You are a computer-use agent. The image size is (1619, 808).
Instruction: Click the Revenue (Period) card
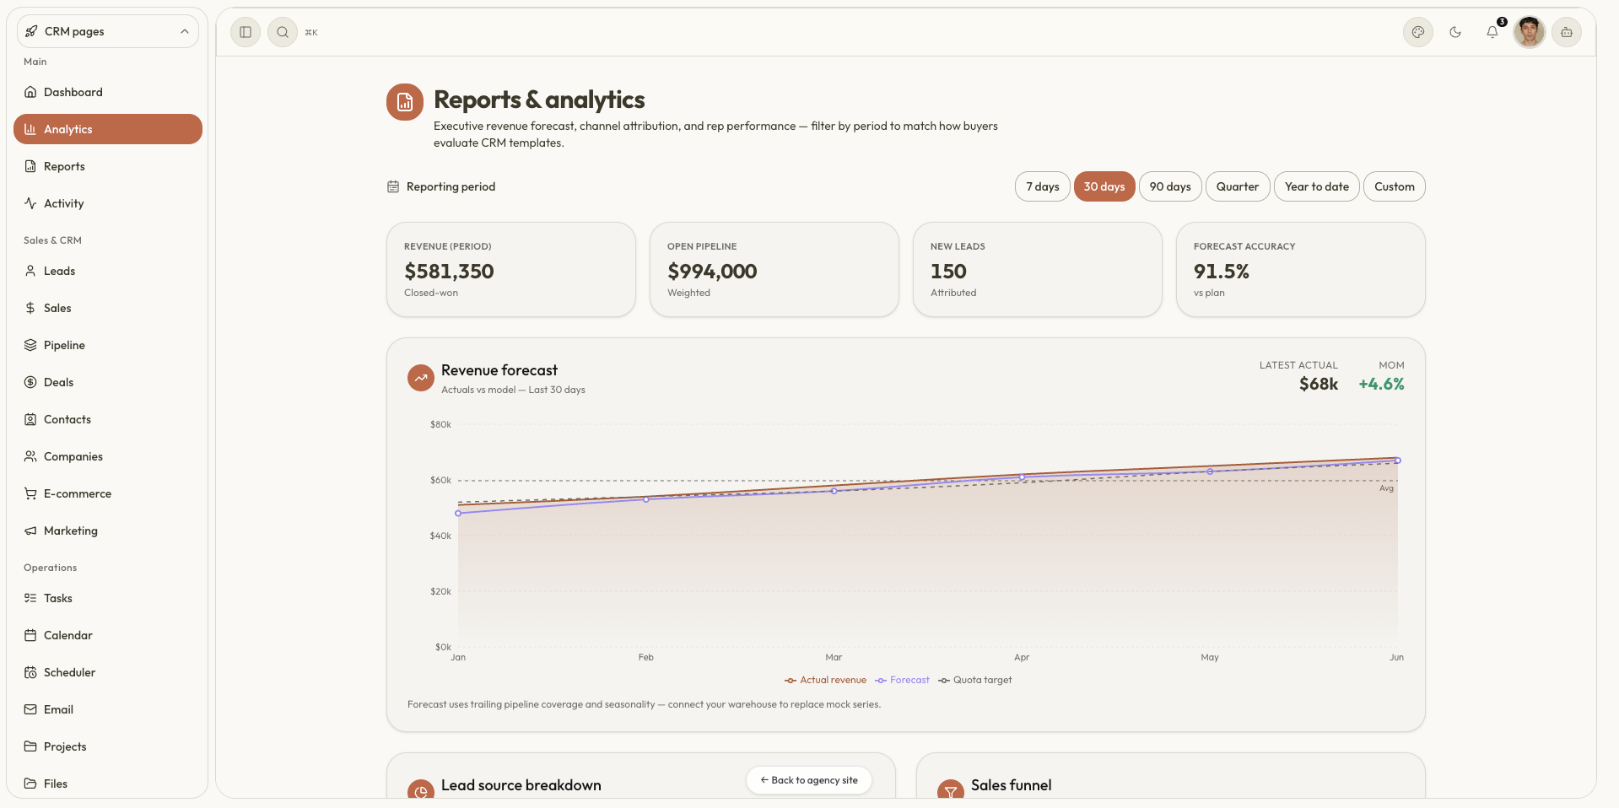tap(511, 270)
